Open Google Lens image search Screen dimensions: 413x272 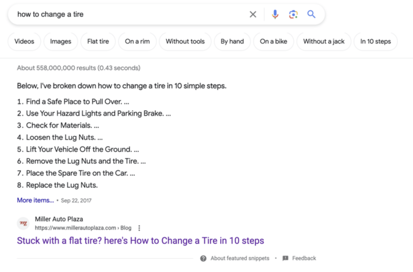click(x=293, y=14)
